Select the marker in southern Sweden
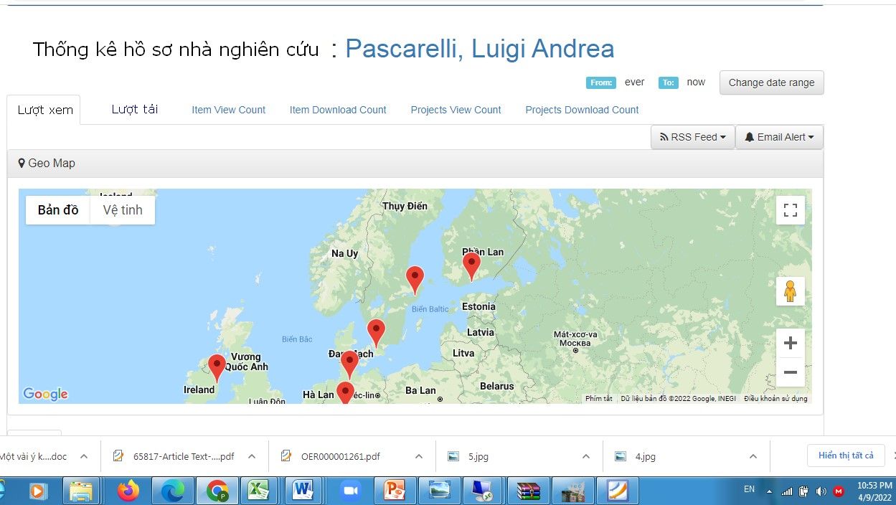The width and height of the screenshot is (896, 505). (x=376, y=334)
